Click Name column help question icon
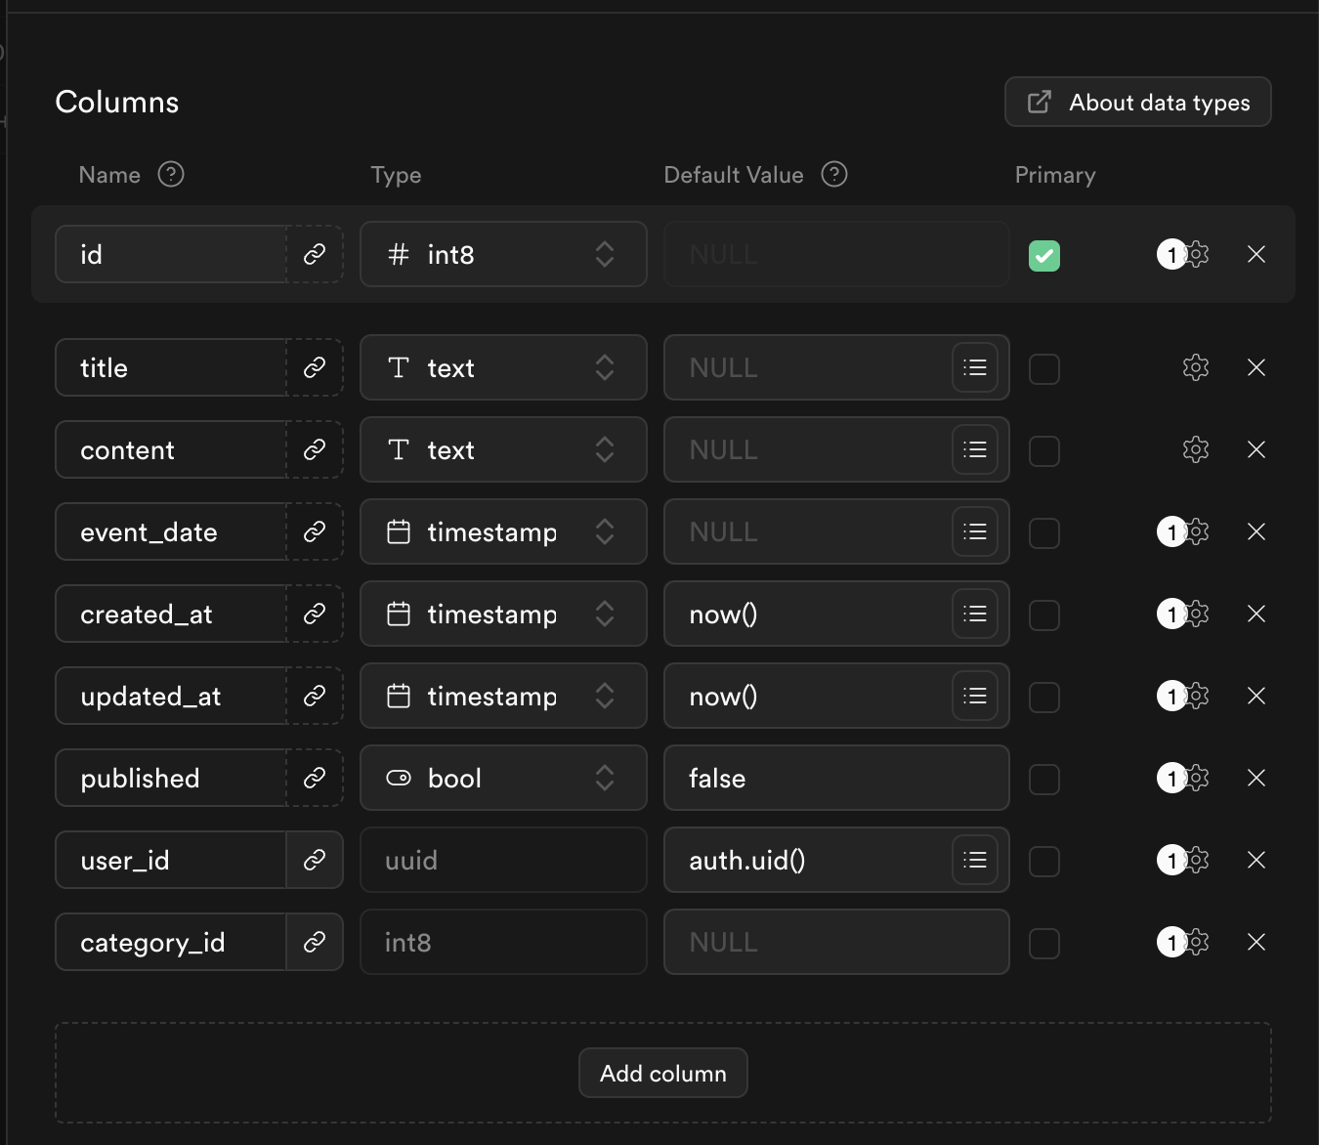This screenshot has width=1319, height=1145. (x=171, y=174)
